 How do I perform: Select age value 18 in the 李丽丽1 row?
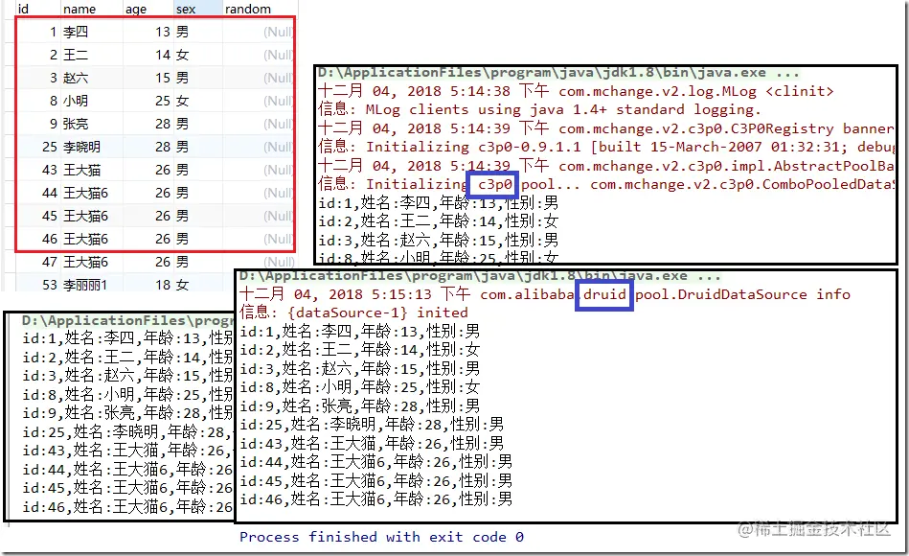(x=162, y=285)
